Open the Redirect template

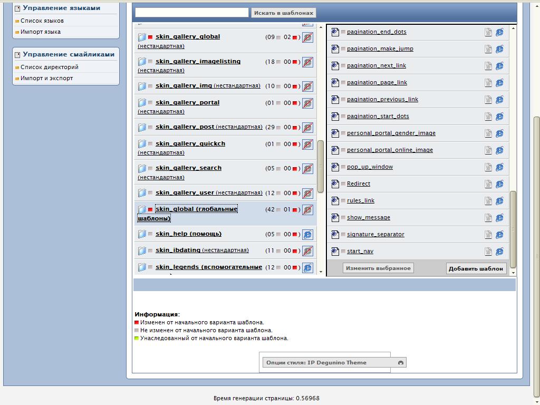click(359, 184)
